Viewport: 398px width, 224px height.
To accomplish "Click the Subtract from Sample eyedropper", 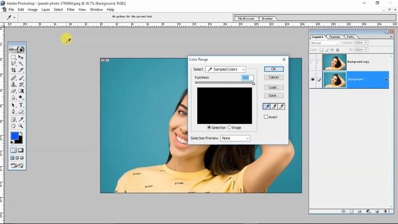I will (281, 106).
